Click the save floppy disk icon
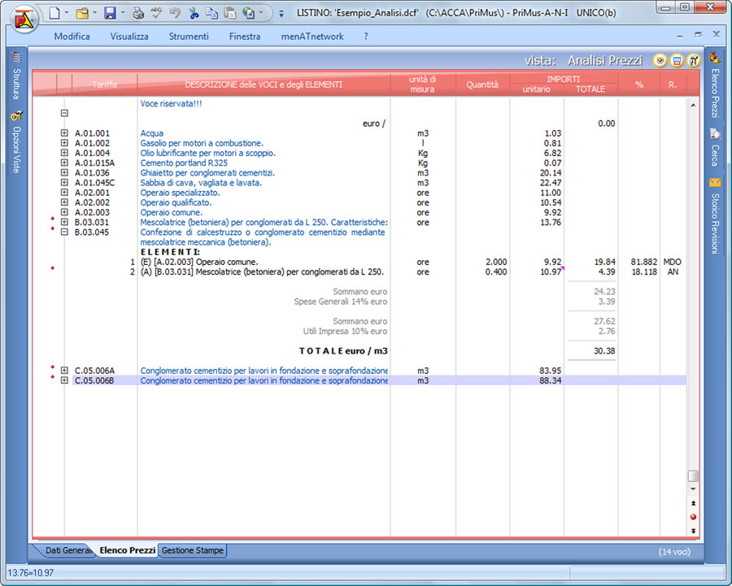The width and height of the screenshot is (732, 586). click(109, 13)
